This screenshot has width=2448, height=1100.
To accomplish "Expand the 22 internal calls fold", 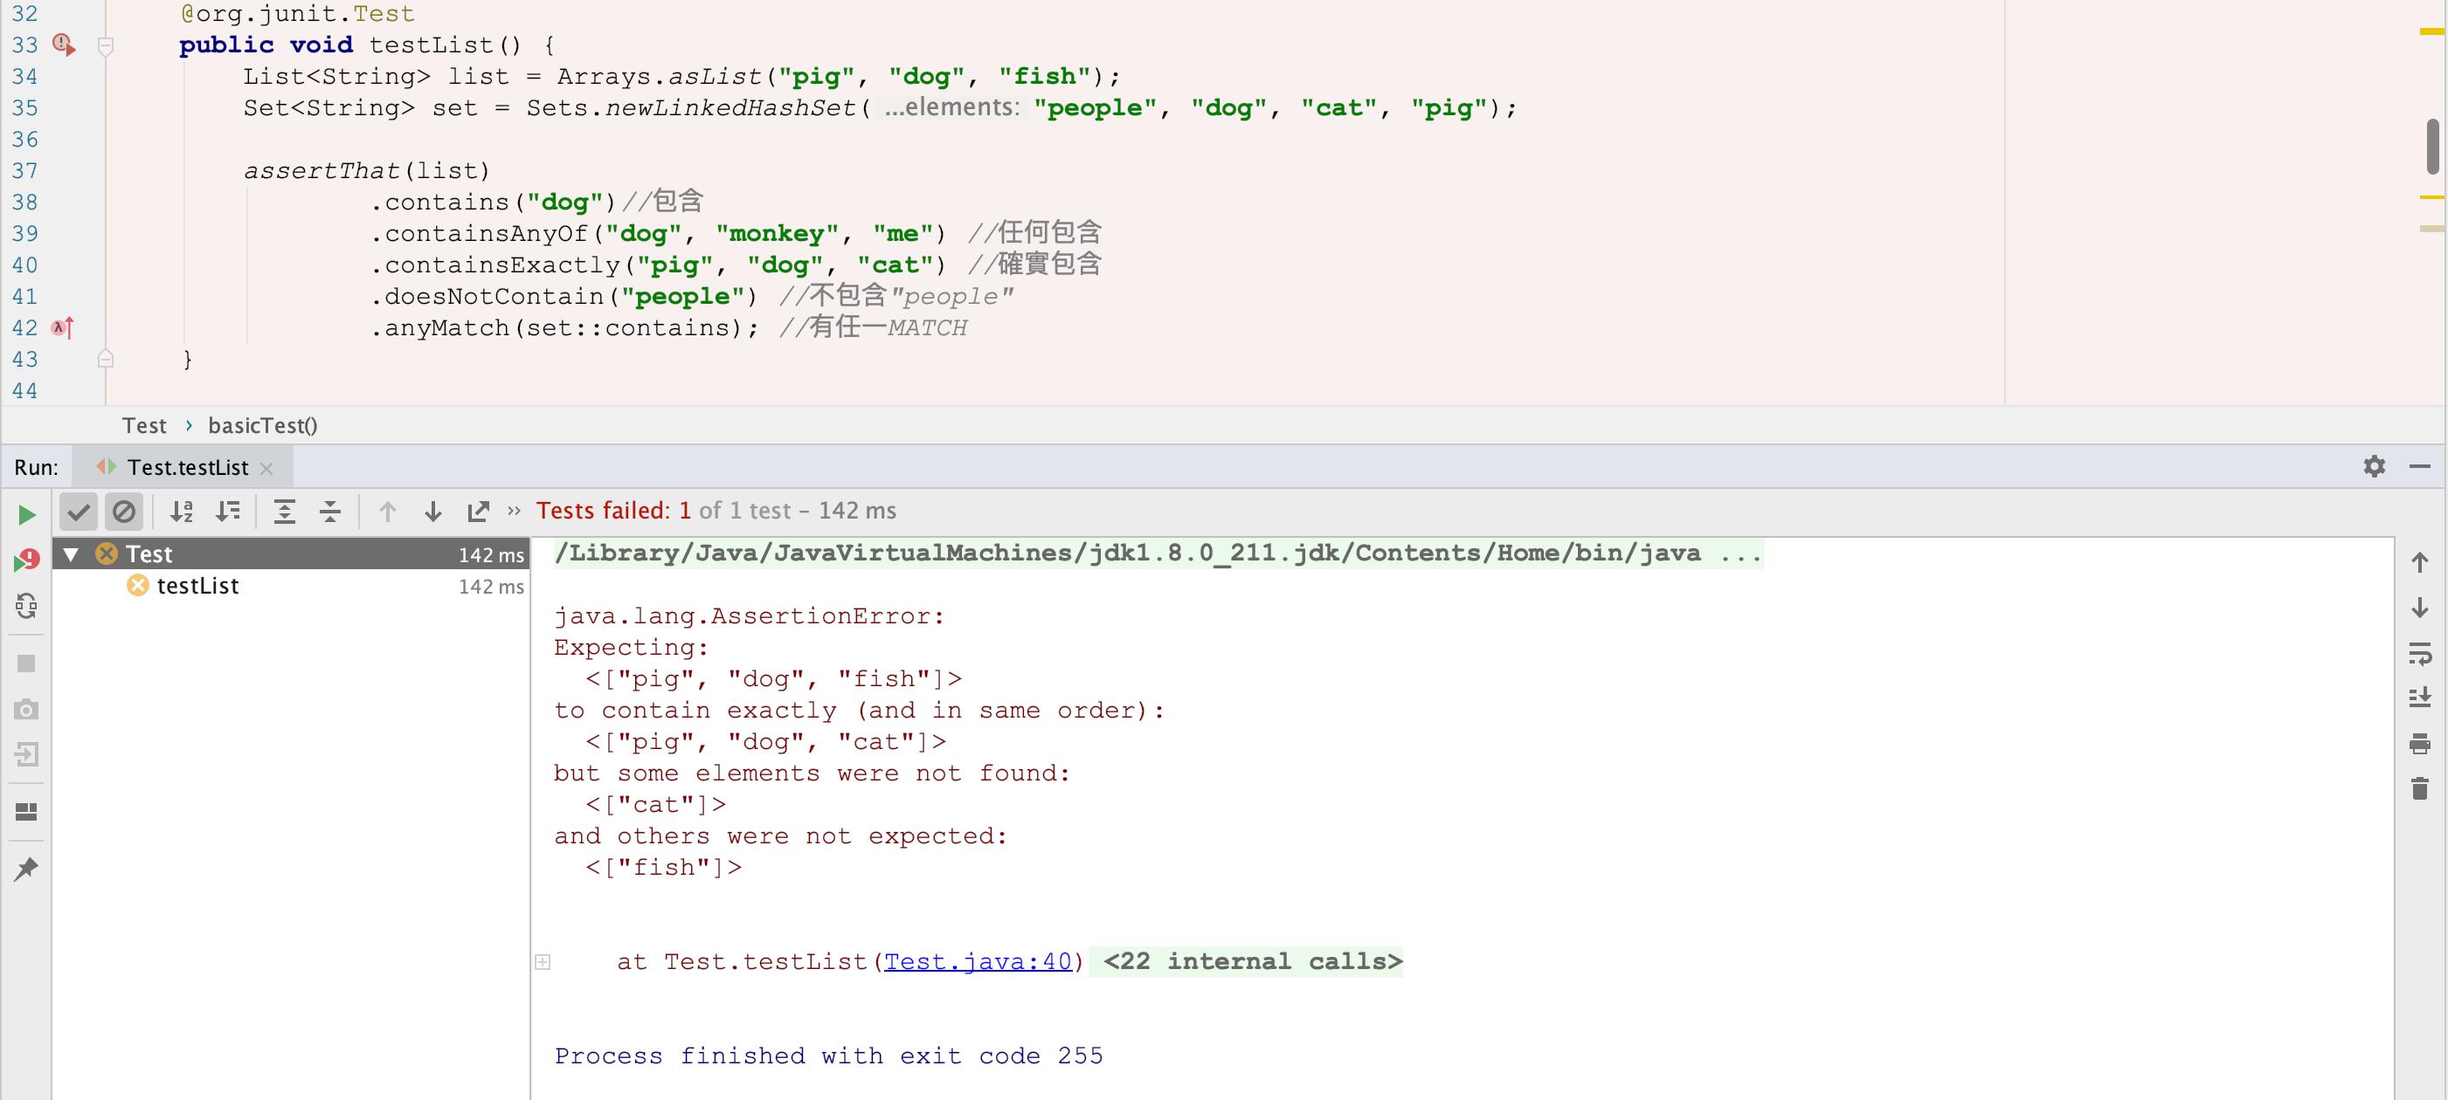I will click(1252, 961).
